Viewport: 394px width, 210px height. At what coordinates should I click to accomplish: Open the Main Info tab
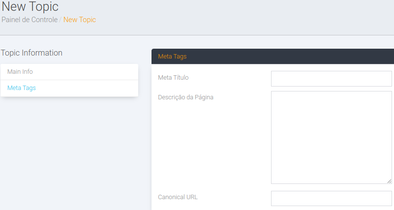point(69,72)
